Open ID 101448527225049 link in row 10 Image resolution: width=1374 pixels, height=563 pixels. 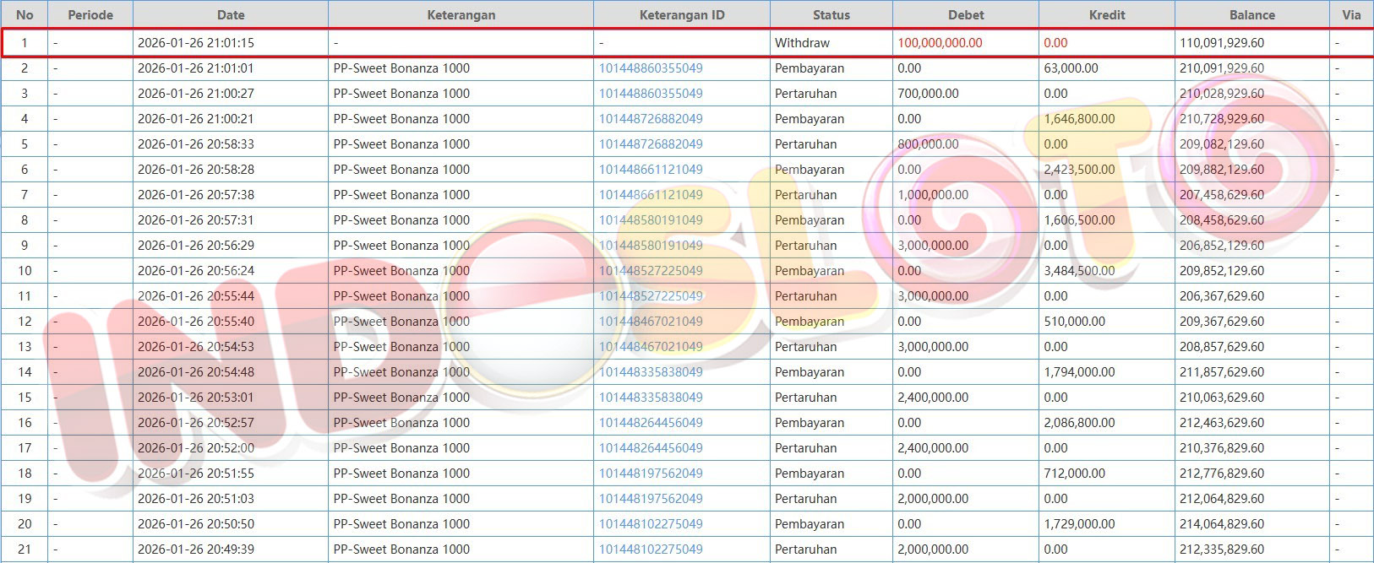click(x=651, y=271)
